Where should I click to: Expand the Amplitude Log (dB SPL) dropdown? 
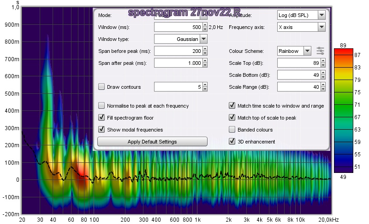click(x=321, y=15)
